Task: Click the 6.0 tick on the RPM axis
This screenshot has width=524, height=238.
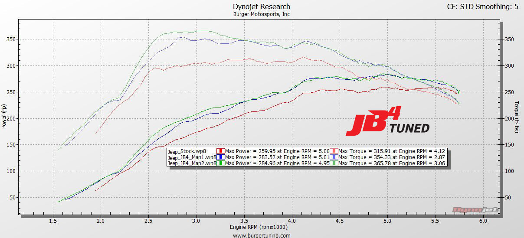Action: point(483,221)
